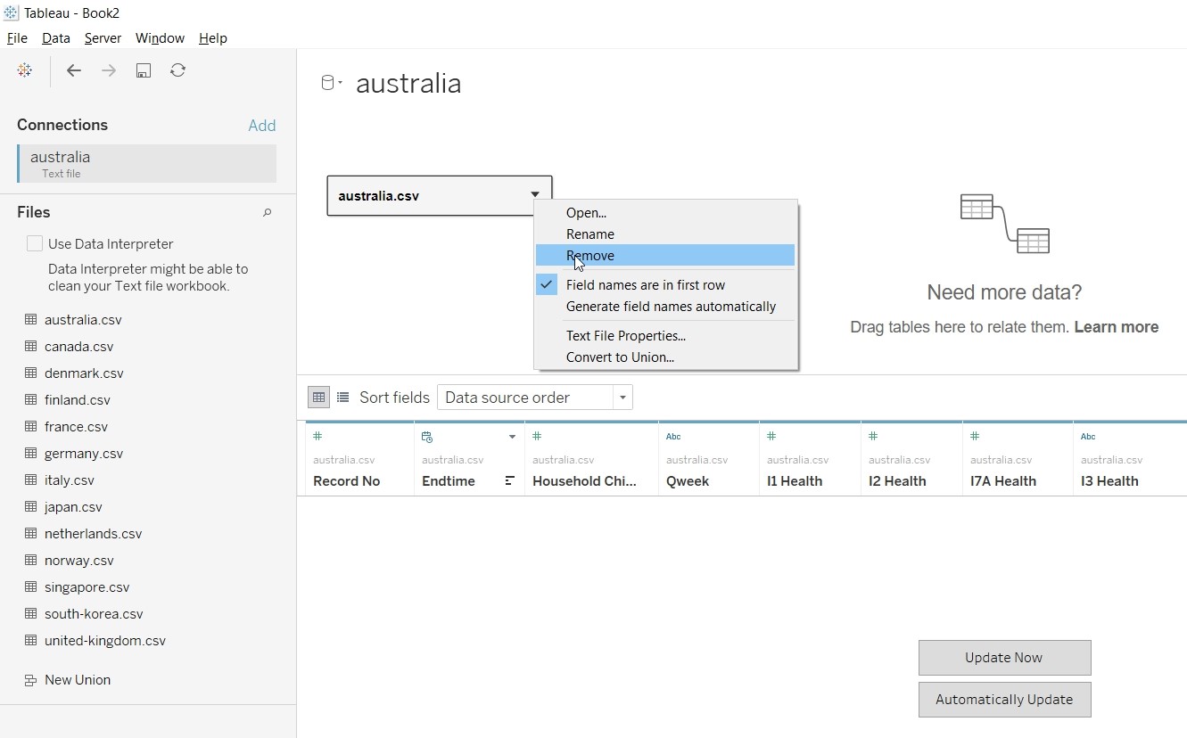Choose Remove from the context menu
Viewport: 1187px width, 738px height.
point(589,256)
